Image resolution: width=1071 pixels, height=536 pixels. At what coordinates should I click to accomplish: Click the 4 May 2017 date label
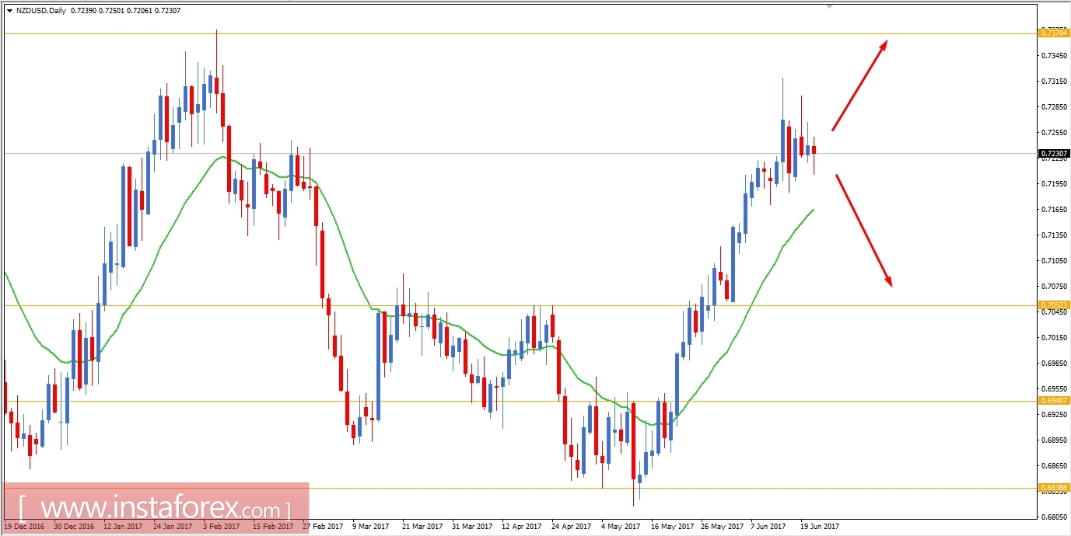pos(621,525)
